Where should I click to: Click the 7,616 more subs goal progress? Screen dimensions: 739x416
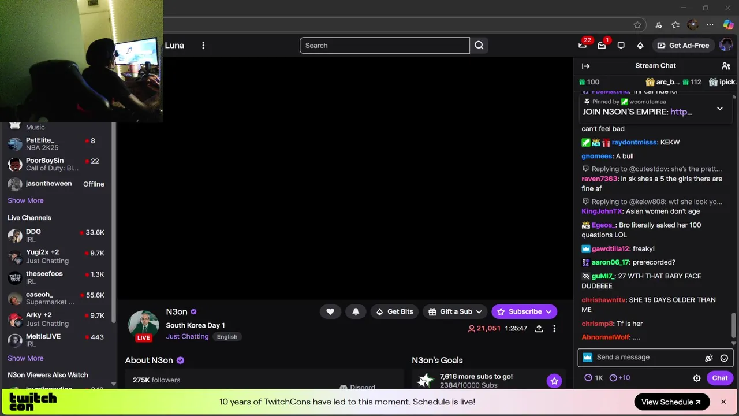[x=476, y=381]
